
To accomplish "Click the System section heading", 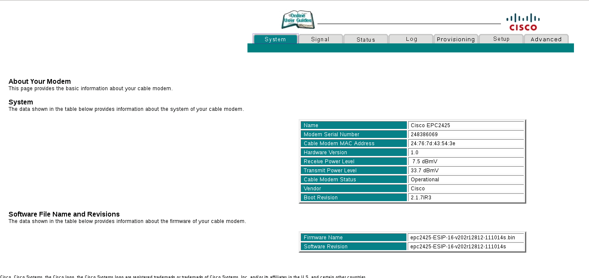I will 21,102.
